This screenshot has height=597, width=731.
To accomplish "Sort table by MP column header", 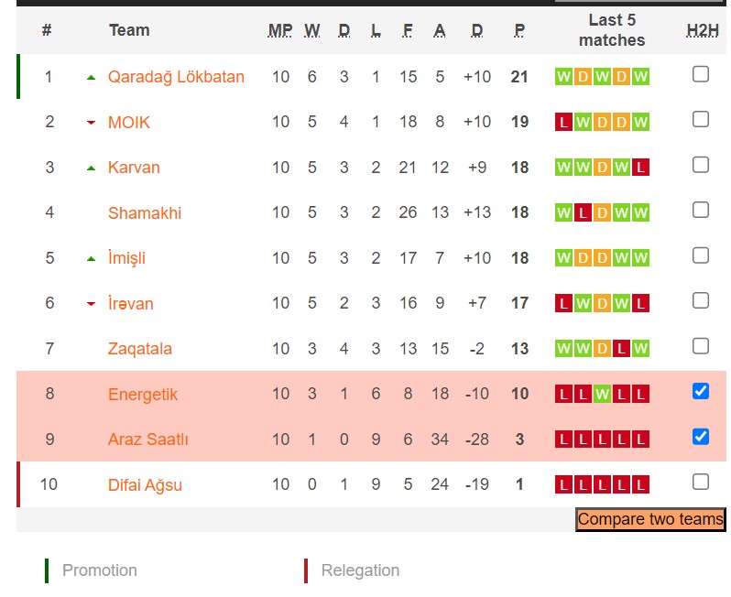I will [280, 30].
